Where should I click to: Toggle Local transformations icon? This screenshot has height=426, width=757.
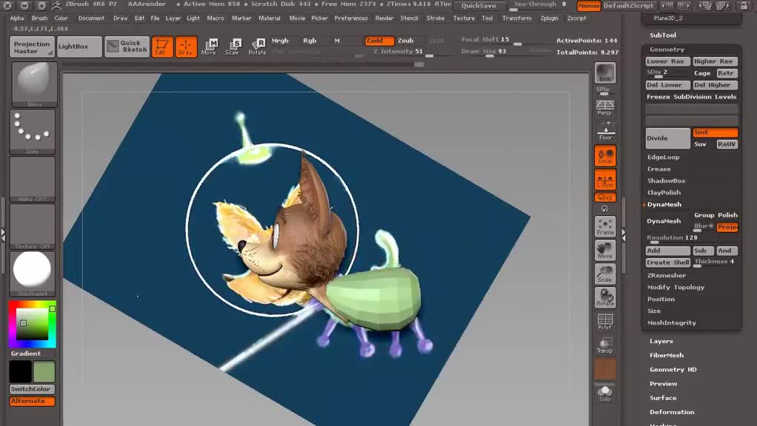[x=605, y=155]
